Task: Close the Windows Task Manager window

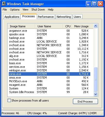Action: click(x=100, y=4)
